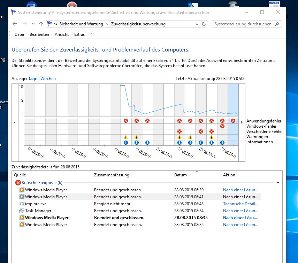Click Nach einer Lösung link at 06:39
This screenshot has height=263, width=298.
pyautogui.click(x=240, y=190)
